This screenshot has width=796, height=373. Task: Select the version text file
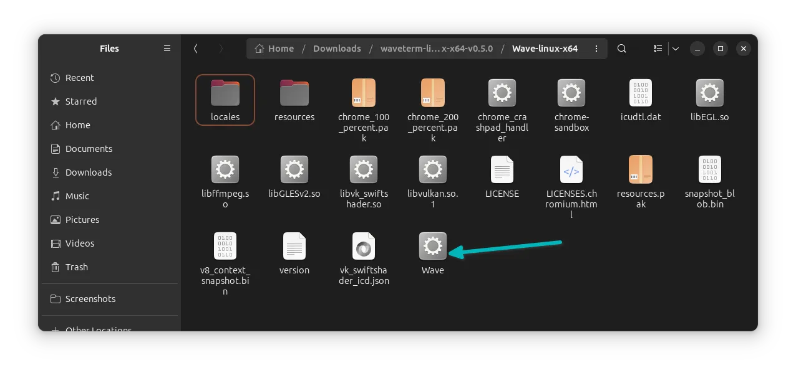click(294, 247)
